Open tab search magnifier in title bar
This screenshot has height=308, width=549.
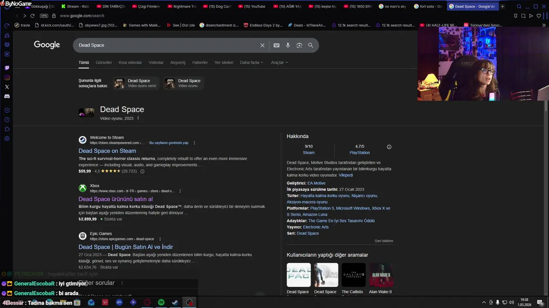tap(519, 6)
